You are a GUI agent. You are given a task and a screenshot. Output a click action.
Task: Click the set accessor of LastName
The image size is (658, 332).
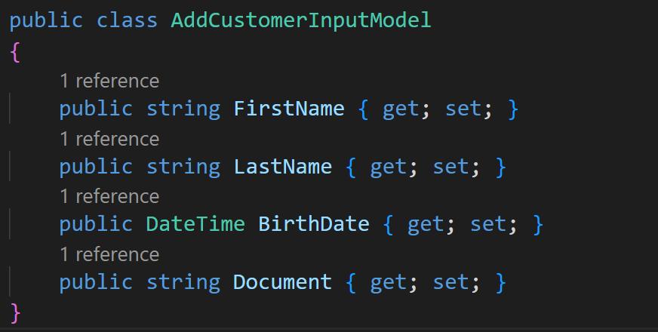pyautogui.click(x=450, y=167)
